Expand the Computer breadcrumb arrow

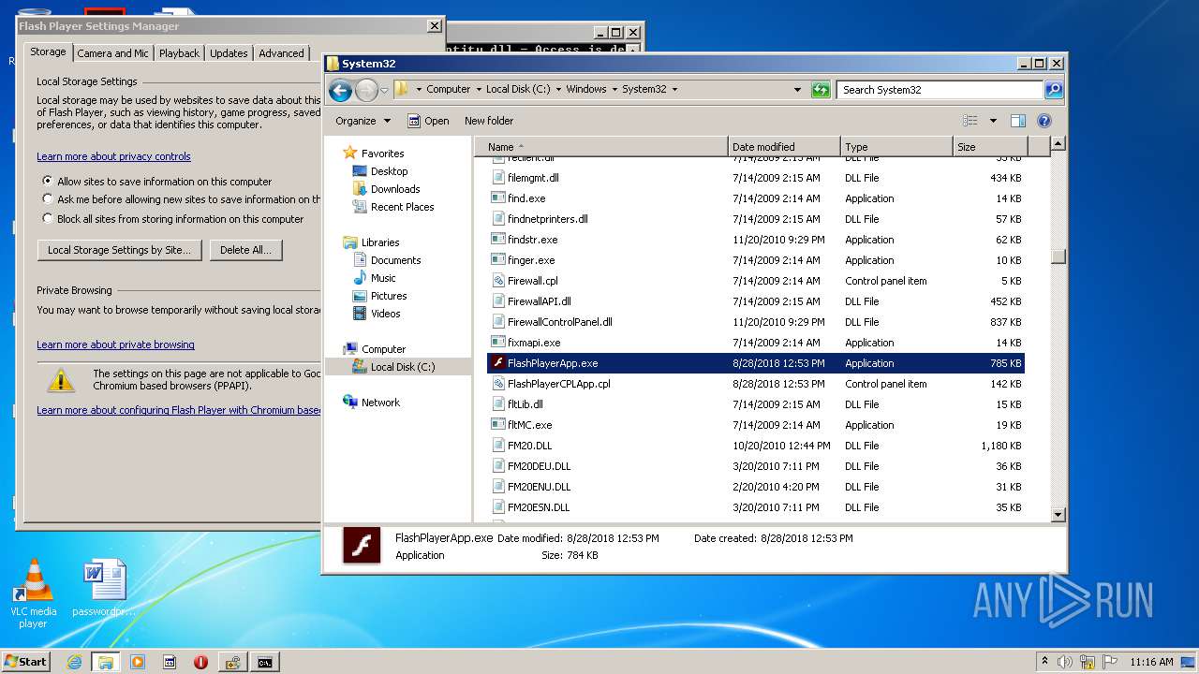[479, 90]
